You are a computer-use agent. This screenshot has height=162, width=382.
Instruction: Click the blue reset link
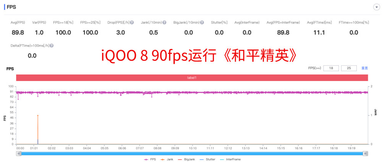[x=364, y=68]
